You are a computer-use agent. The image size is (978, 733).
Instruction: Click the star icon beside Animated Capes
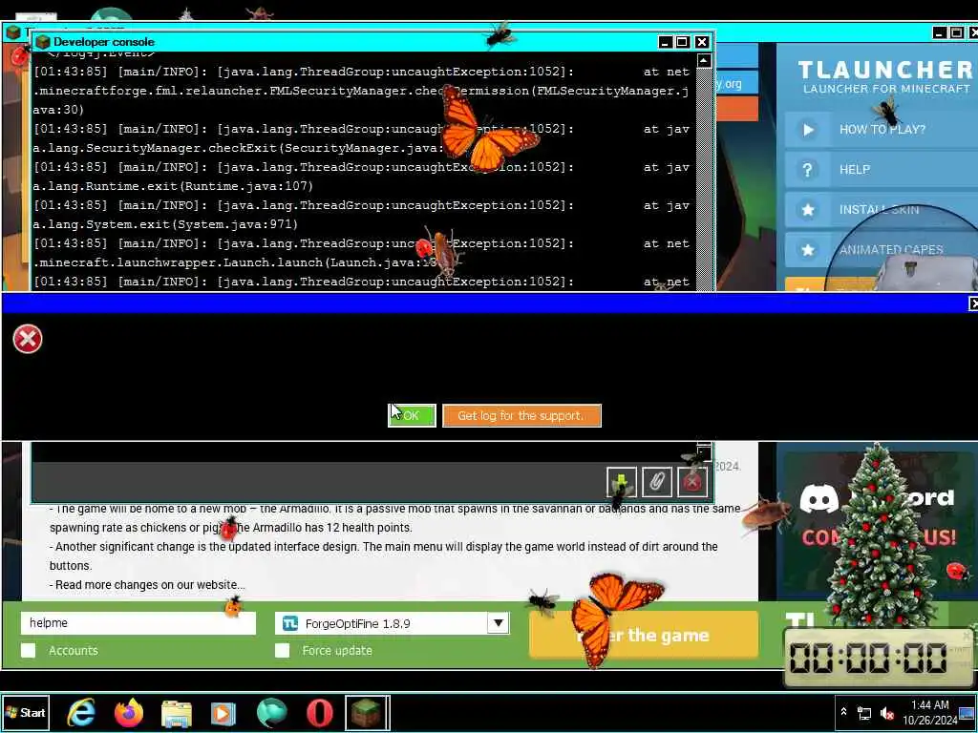(808, 249)
